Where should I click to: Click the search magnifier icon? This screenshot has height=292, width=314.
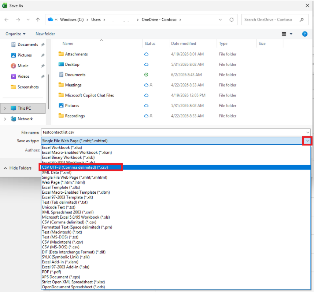point(302,20)
